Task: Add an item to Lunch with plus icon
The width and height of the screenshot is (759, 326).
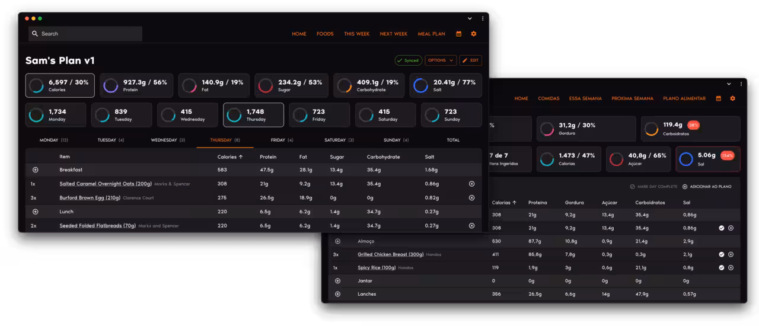Action: click(35, 212)
